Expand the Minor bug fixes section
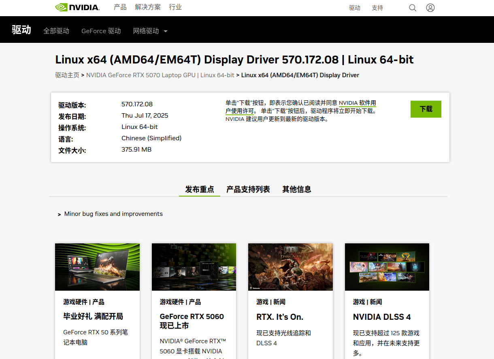The width and height of the screenshot is (494, 359). pos(59,214)
